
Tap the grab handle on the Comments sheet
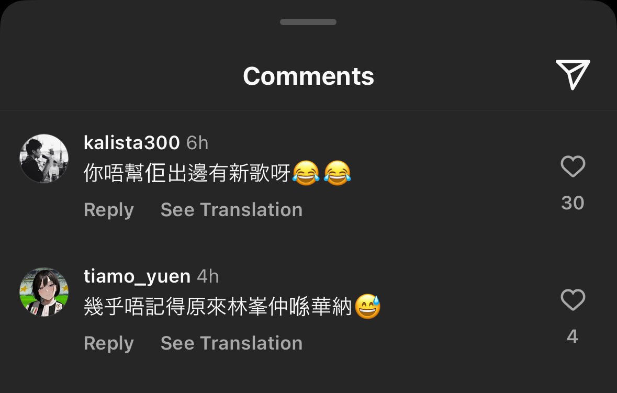click(x=308, y=22)
